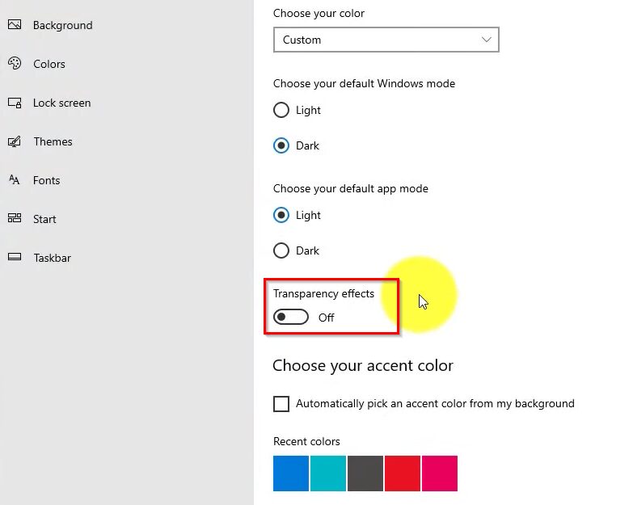633x505 pixels.
Task: Click the Choose your default Windows mode label
Action: [364, 83]
